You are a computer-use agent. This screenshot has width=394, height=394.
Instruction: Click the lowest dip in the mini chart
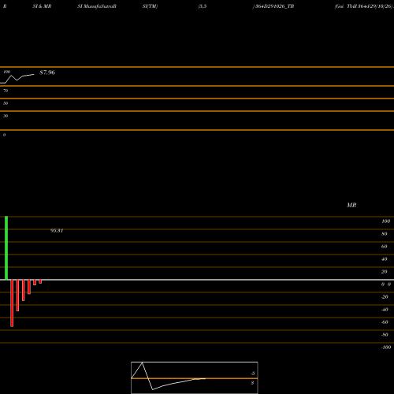(153, 389)
